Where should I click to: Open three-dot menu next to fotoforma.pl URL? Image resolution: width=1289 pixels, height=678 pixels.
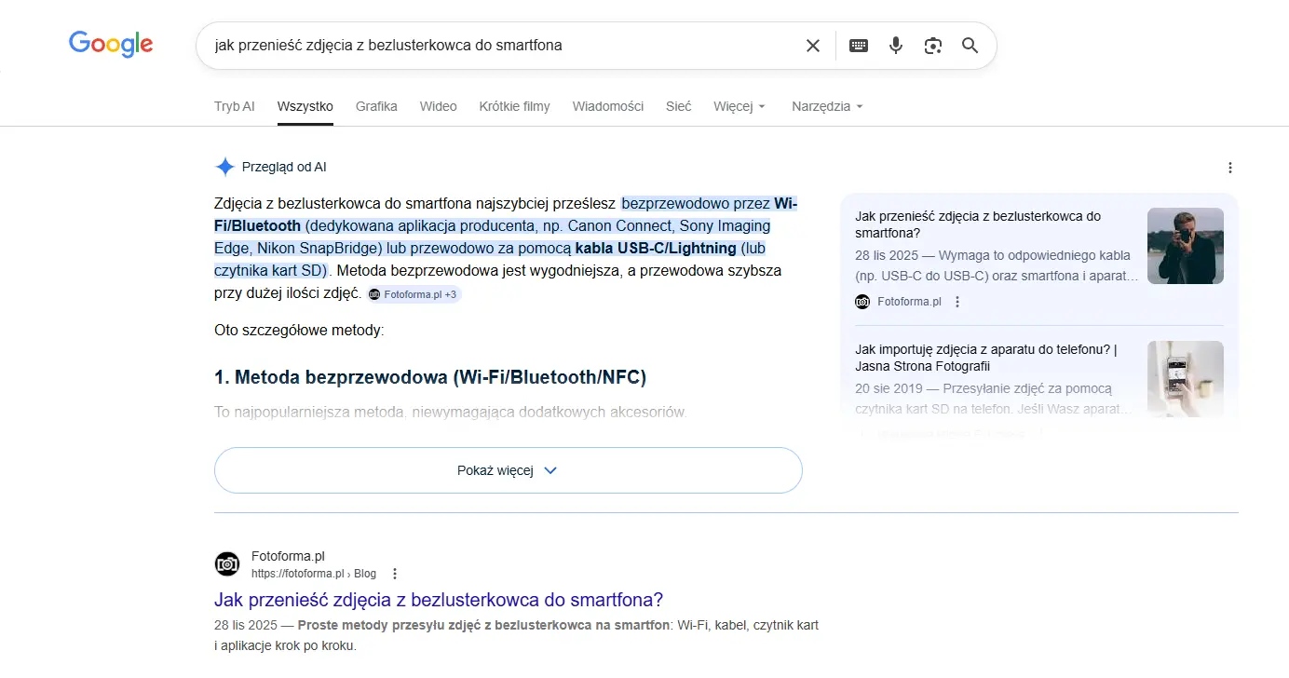click(395, 574)
